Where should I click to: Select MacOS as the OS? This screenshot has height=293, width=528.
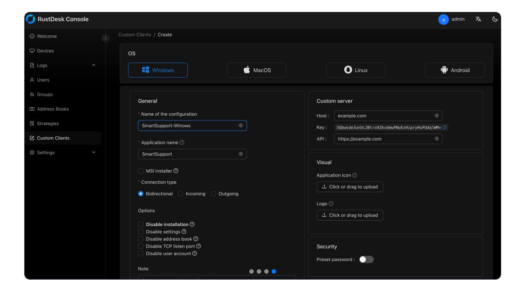[257, 70]
